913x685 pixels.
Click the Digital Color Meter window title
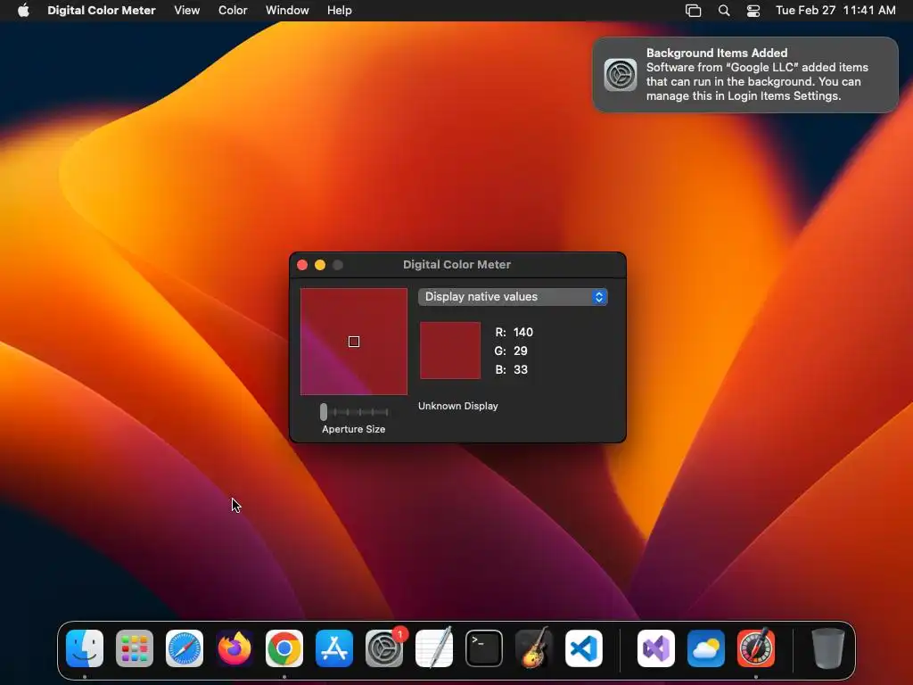457,264
